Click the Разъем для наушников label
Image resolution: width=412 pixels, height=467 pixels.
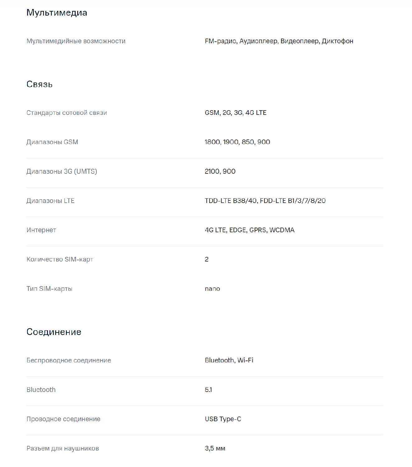(x=63, y=448)
